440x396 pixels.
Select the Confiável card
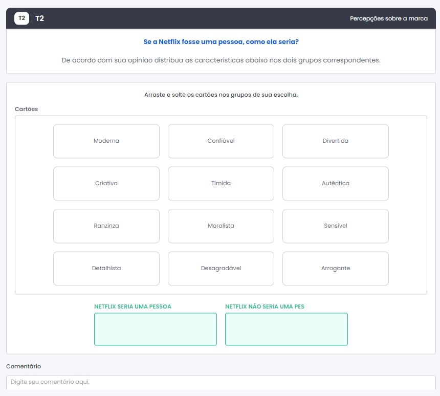coord(221,141)
